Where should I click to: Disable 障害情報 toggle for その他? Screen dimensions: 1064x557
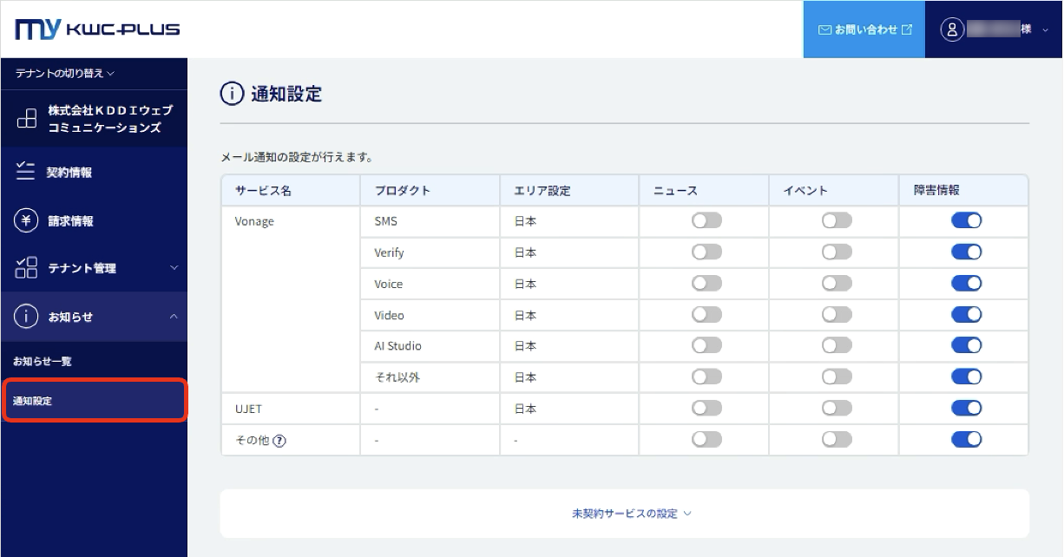[x=966, y=439]
